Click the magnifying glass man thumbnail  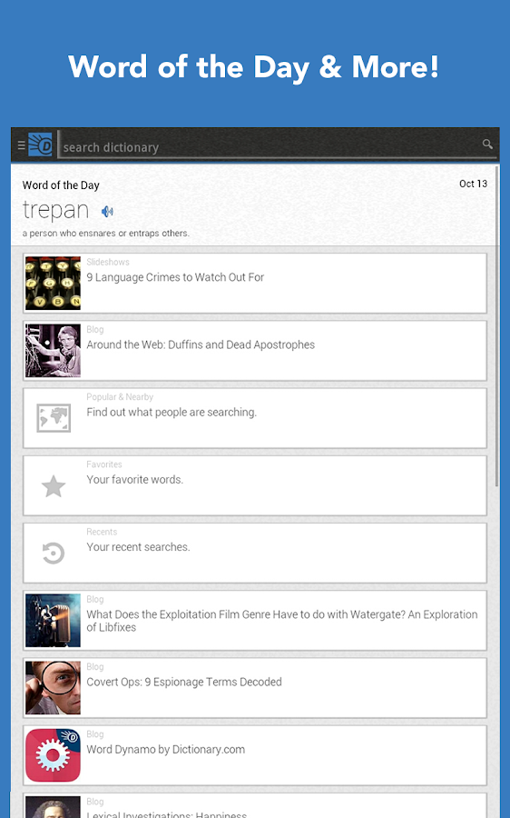coord(54,688)
